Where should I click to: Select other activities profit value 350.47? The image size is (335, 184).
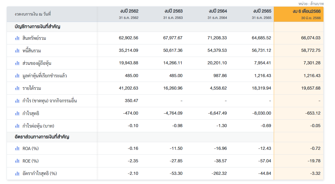pos(132,101)
